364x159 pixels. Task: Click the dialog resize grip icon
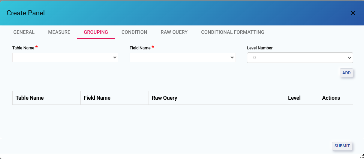(x=362, y=156)
